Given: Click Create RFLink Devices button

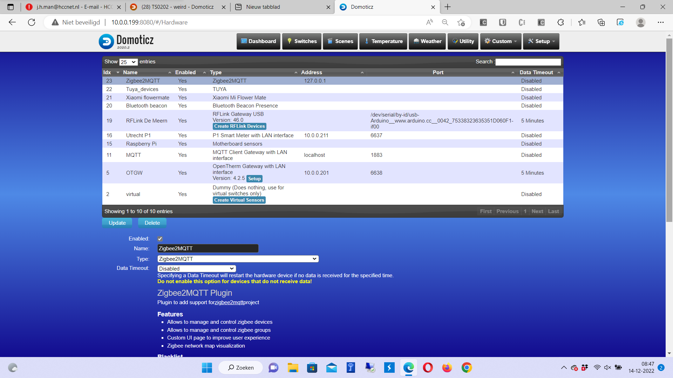Looking at the screenshot, I should pos(239,126).
